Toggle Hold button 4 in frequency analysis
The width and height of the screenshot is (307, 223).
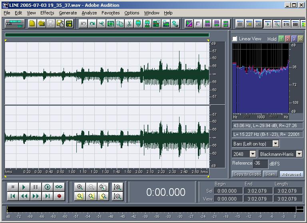[300, 39]
